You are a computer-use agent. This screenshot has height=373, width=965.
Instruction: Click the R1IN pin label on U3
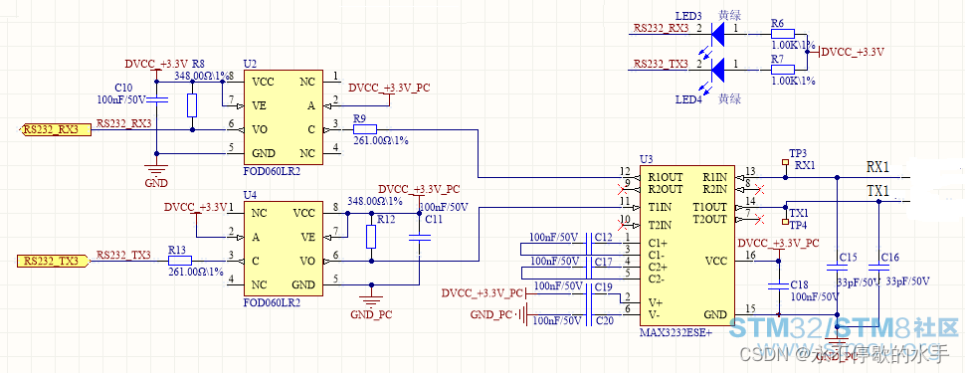pyautogui.click(x=715, y=177)
